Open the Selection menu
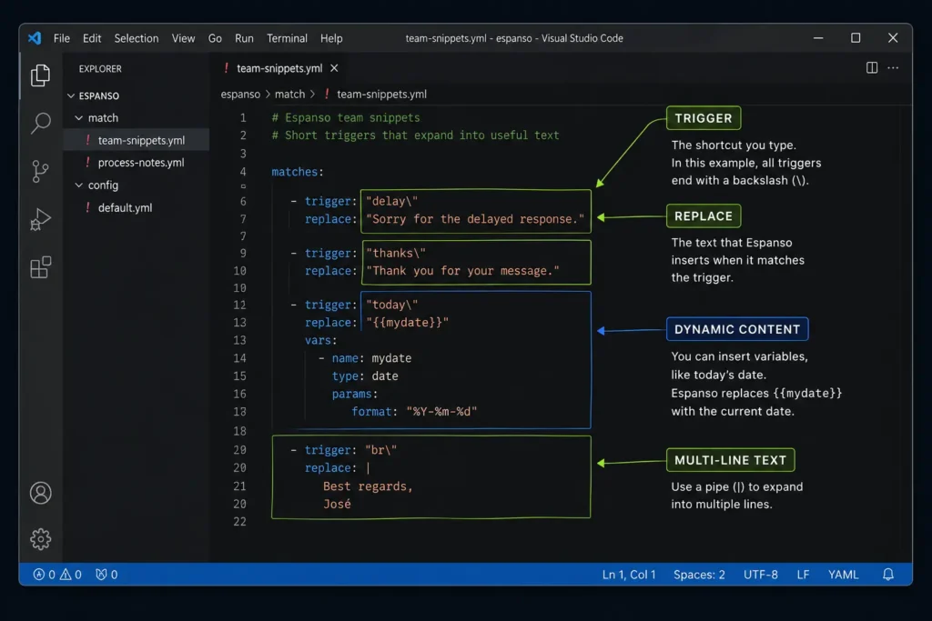 [x=137, y=38]
